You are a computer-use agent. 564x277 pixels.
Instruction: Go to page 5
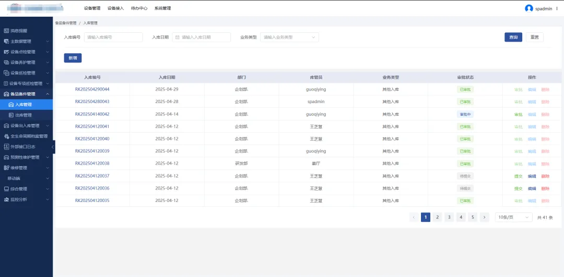pos(473,217)
